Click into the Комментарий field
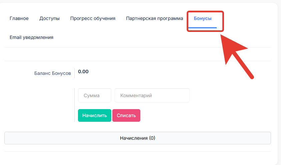This screenshot has width=281, height=165. point(152,95)
